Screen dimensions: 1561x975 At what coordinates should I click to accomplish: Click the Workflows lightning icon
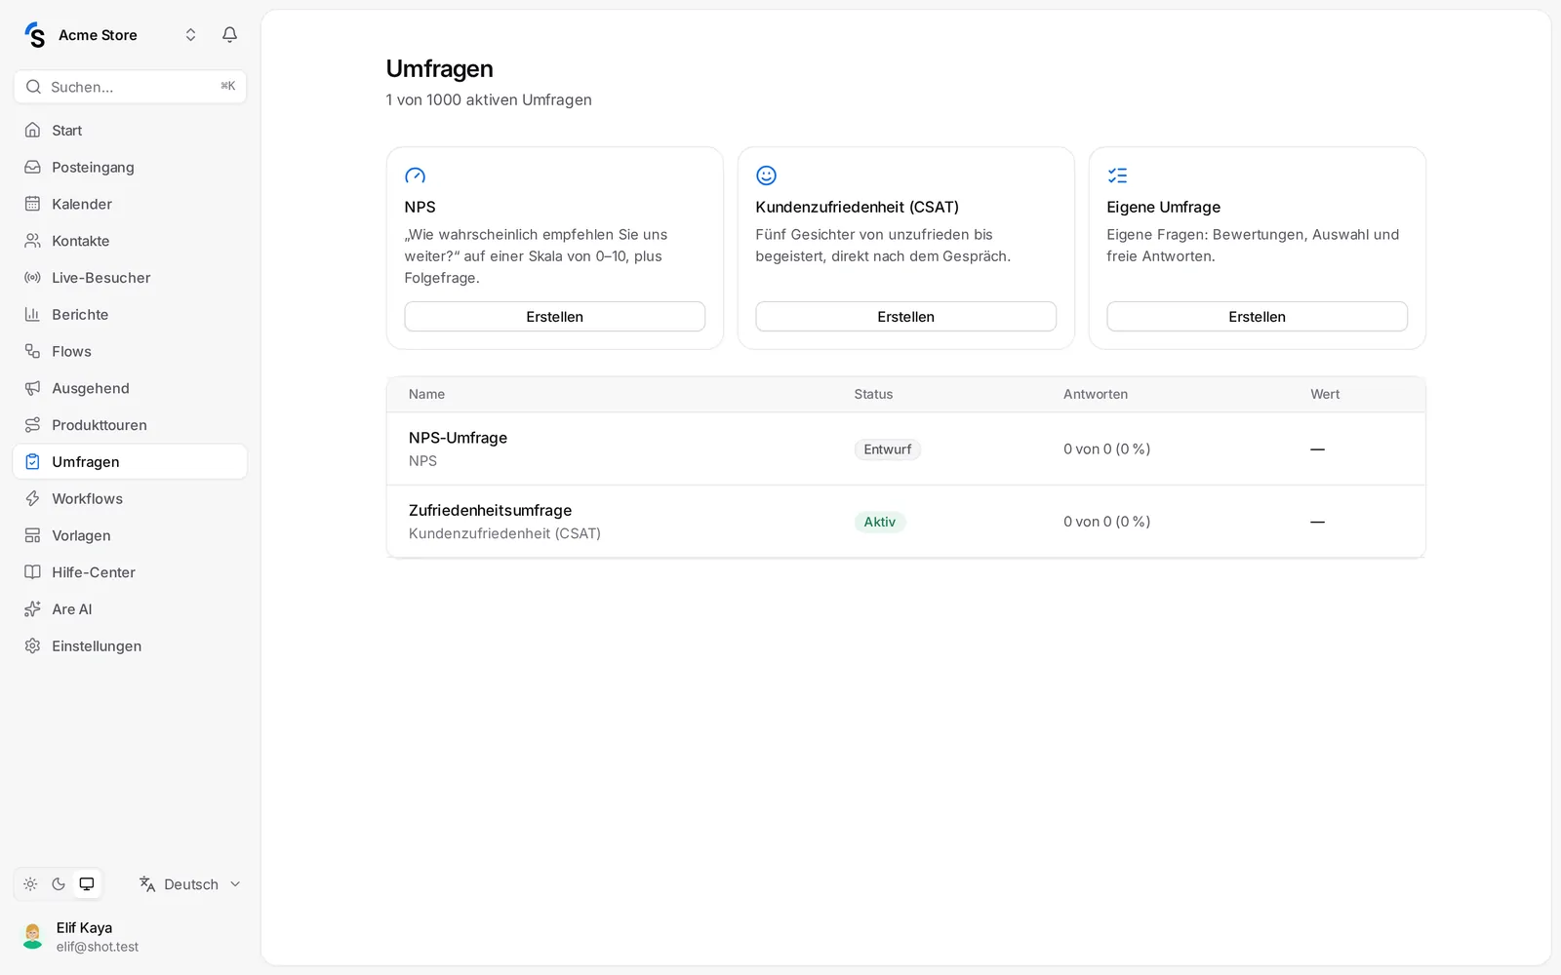tap(32, 499)
